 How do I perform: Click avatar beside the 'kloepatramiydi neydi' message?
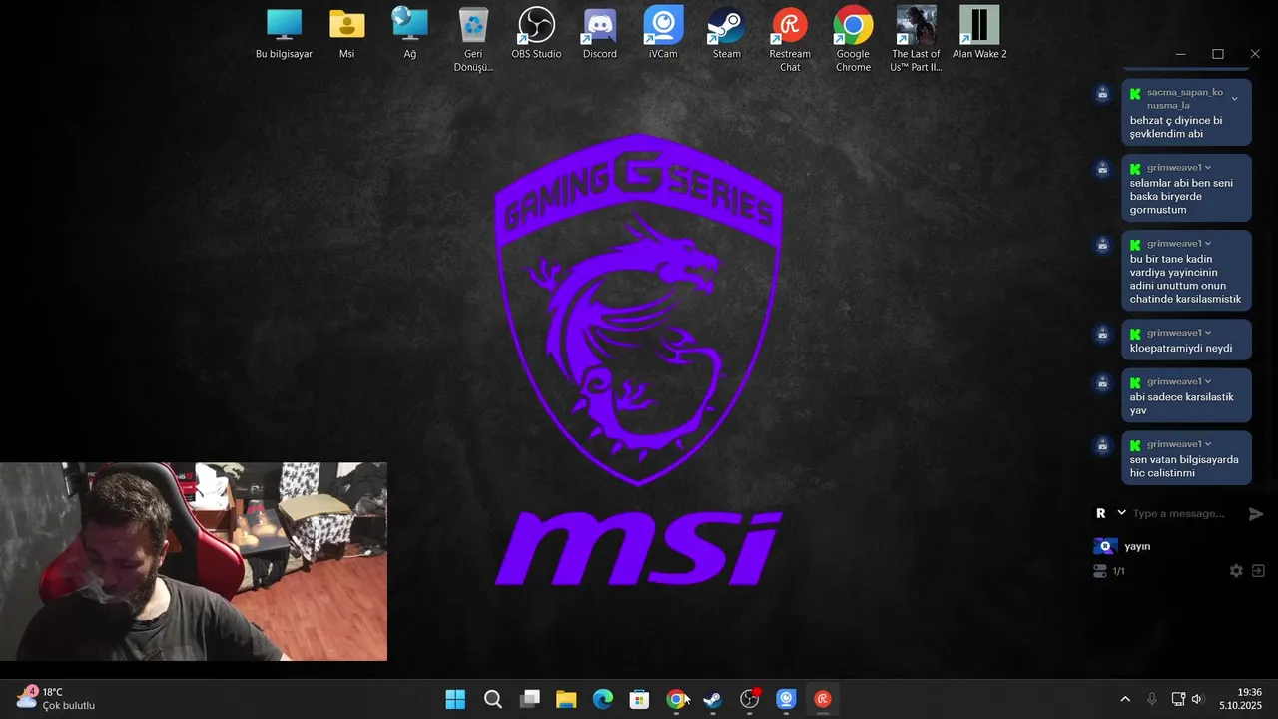point(1103,334)
